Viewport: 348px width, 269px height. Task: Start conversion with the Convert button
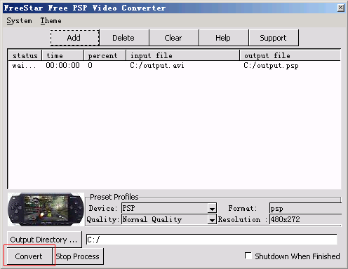[x=29, y=256]
